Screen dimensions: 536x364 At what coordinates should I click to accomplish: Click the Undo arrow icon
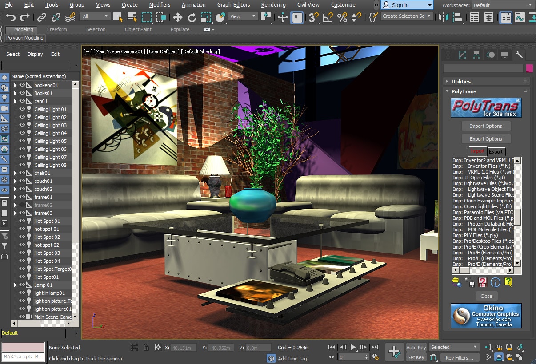point(10,18)
